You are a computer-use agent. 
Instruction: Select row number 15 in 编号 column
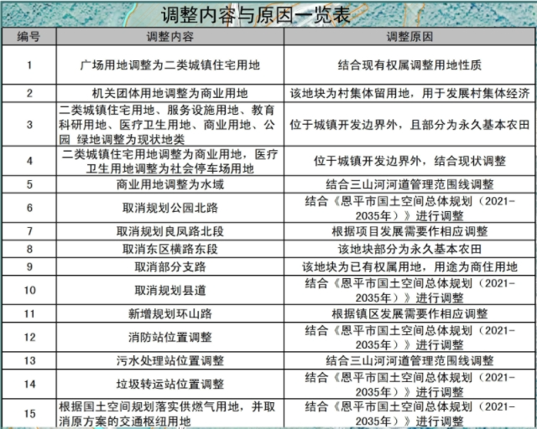click(29, 412)
